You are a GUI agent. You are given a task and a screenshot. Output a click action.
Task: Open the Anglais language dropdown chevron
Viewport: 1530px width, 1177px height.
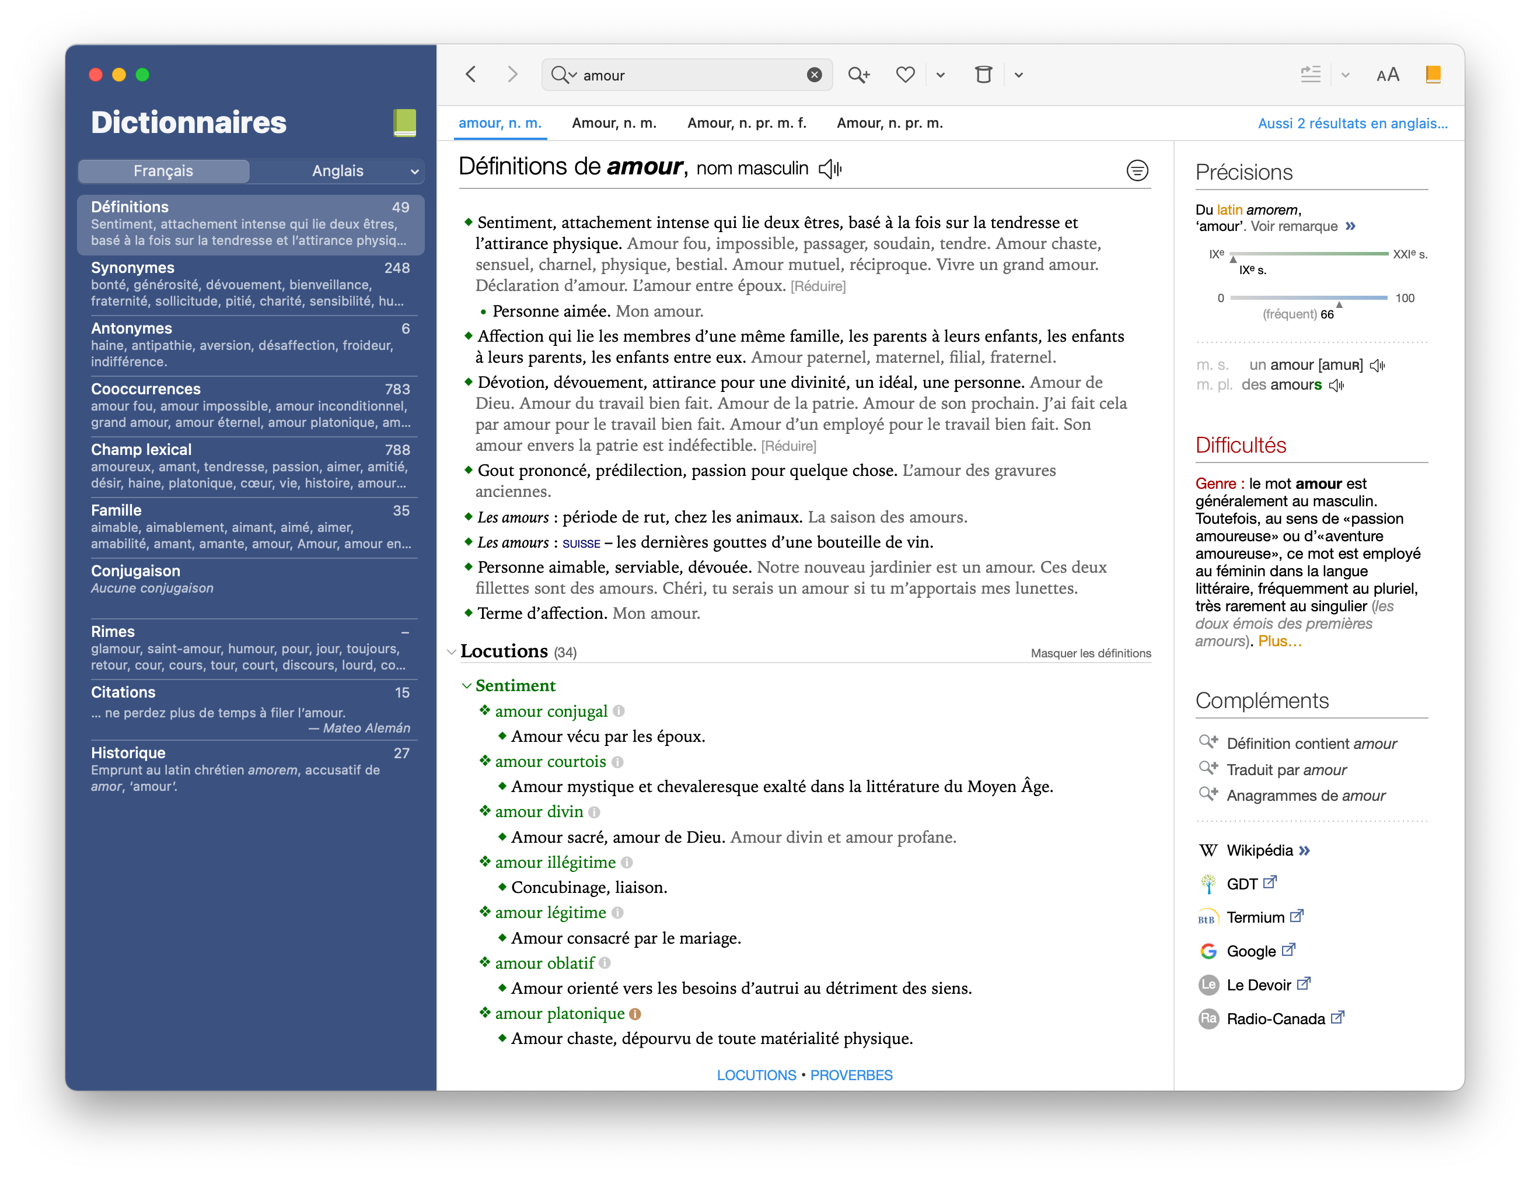(x=414, y=171)
